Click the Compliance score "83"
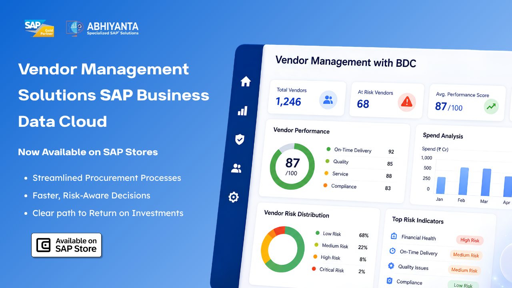 click(x=388, y=188)
